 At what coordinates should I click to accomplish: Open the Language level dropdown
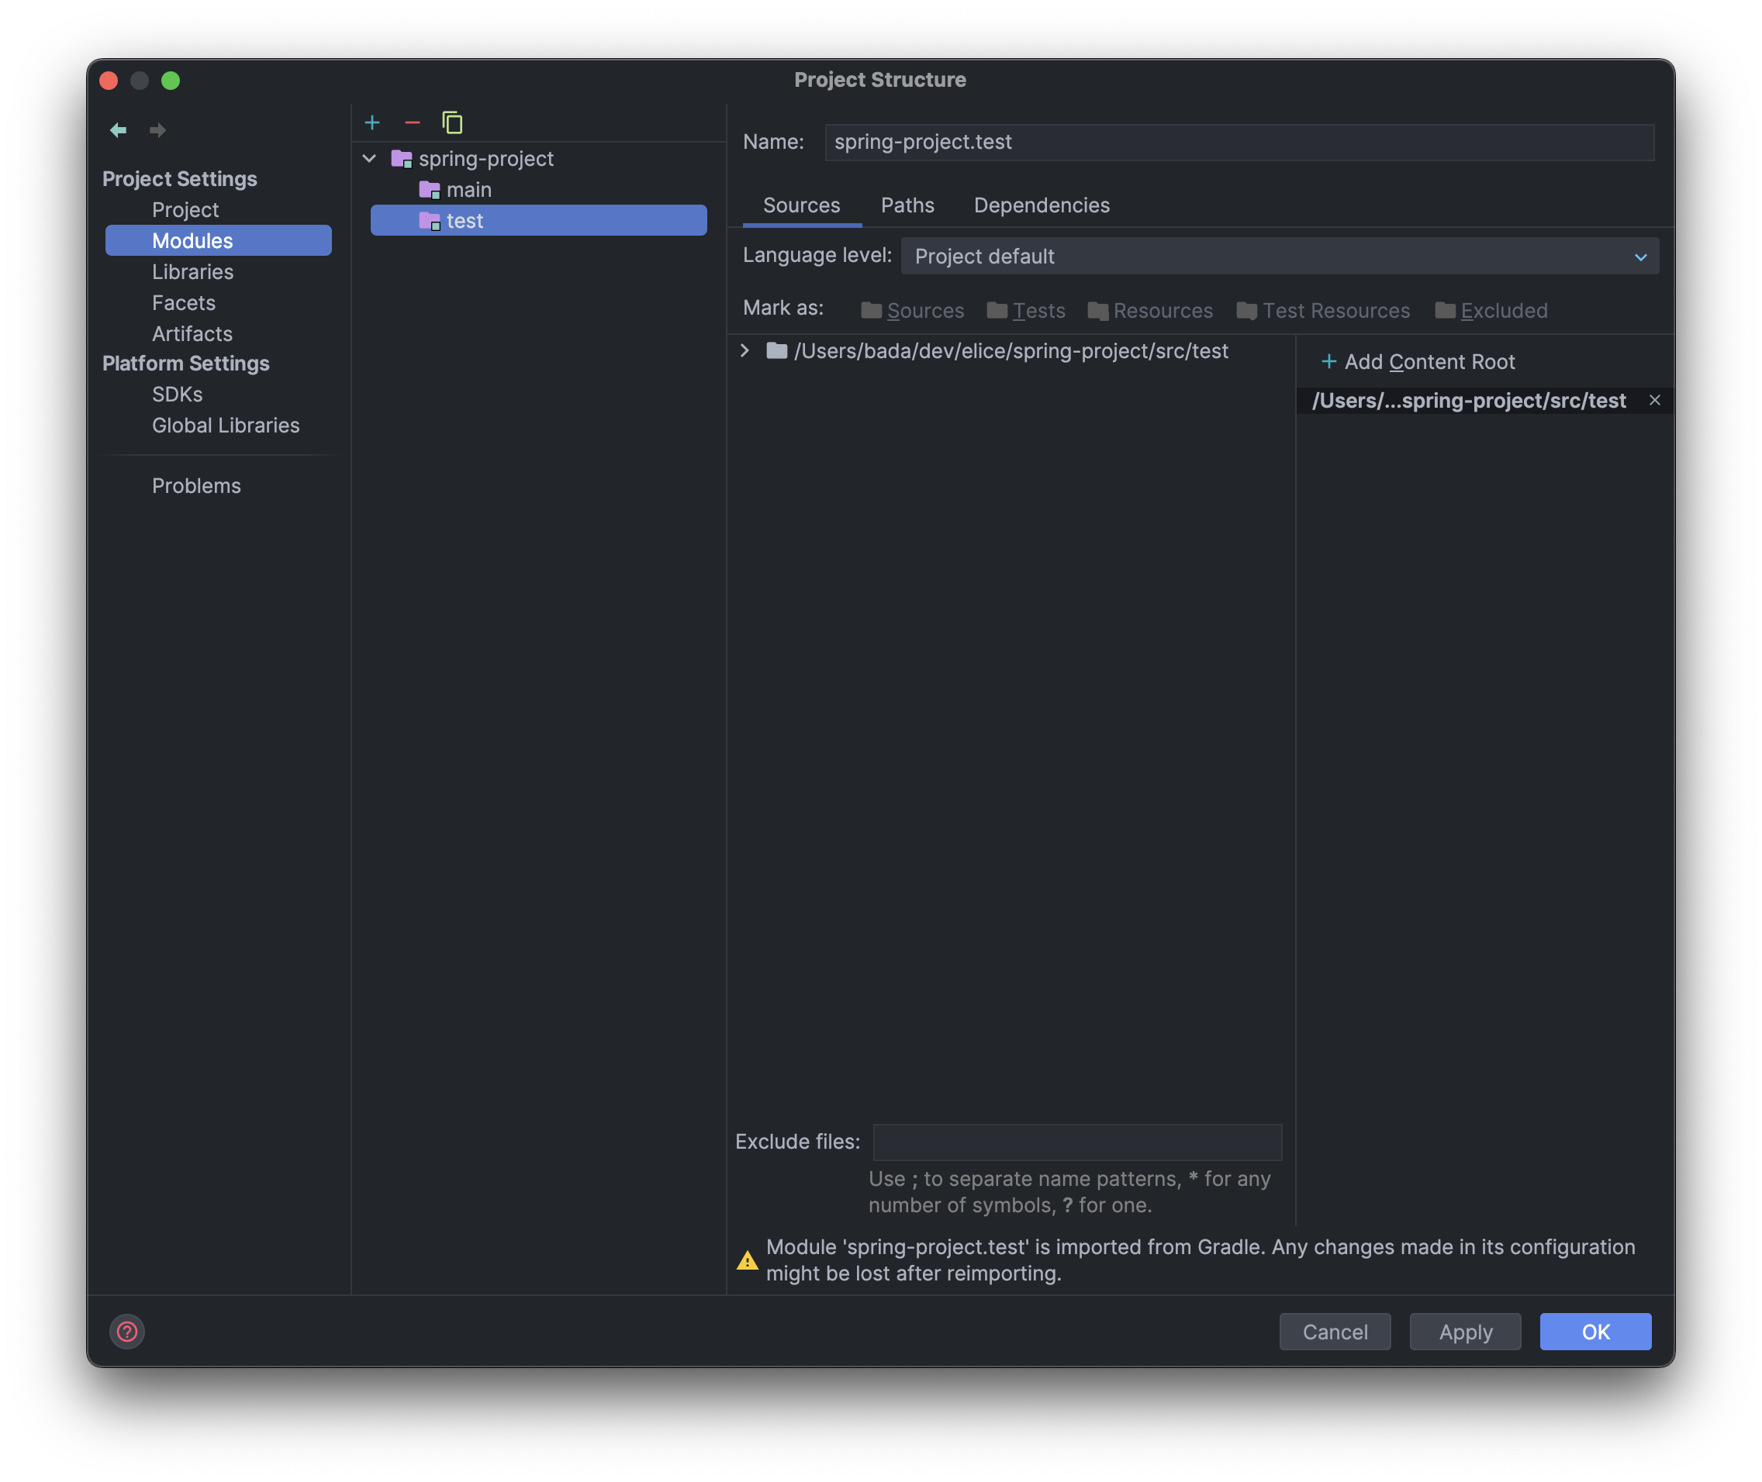point(1279,257)
